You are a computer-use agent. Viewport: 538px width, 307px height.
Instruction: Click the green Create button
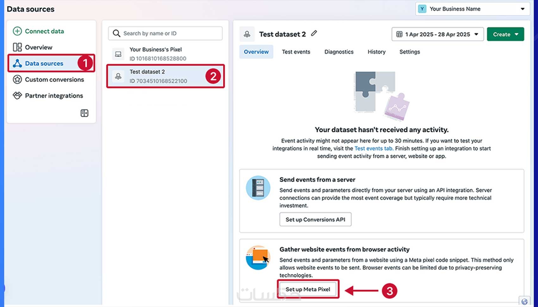click(x=505, y=34)
